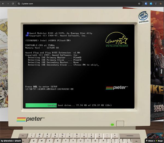Click the I key on the keyboard
Image resolution: width=164 pixels, height=143 pixels.
click(88, 141)
